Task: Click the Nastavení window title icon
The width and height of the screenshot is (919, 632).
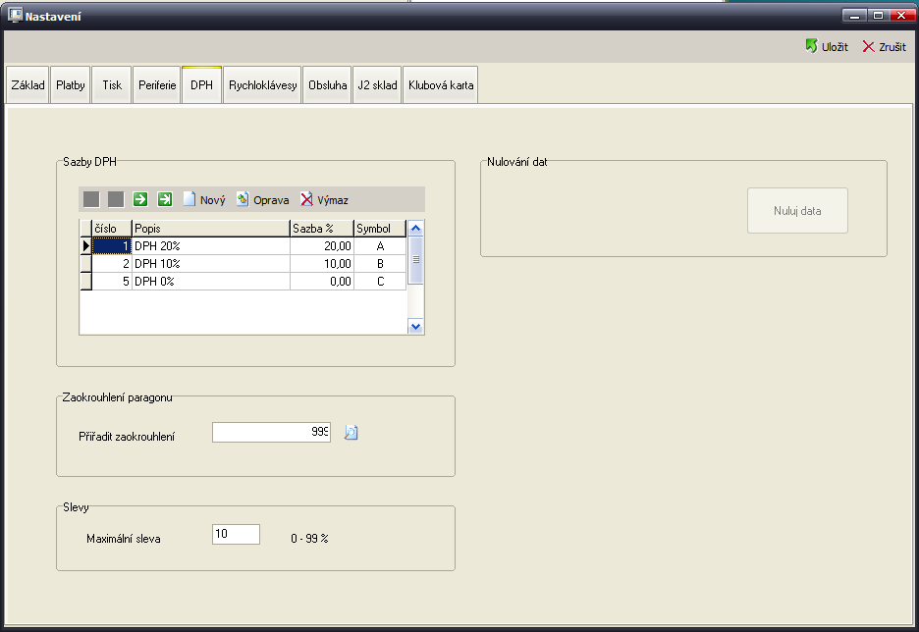Action: (16, 16)
